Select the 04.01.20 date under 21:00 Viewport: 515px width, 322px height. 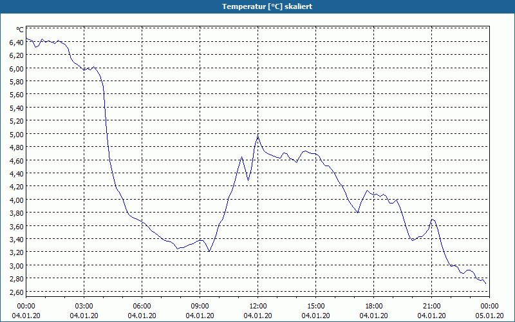[x=431, y=316]
